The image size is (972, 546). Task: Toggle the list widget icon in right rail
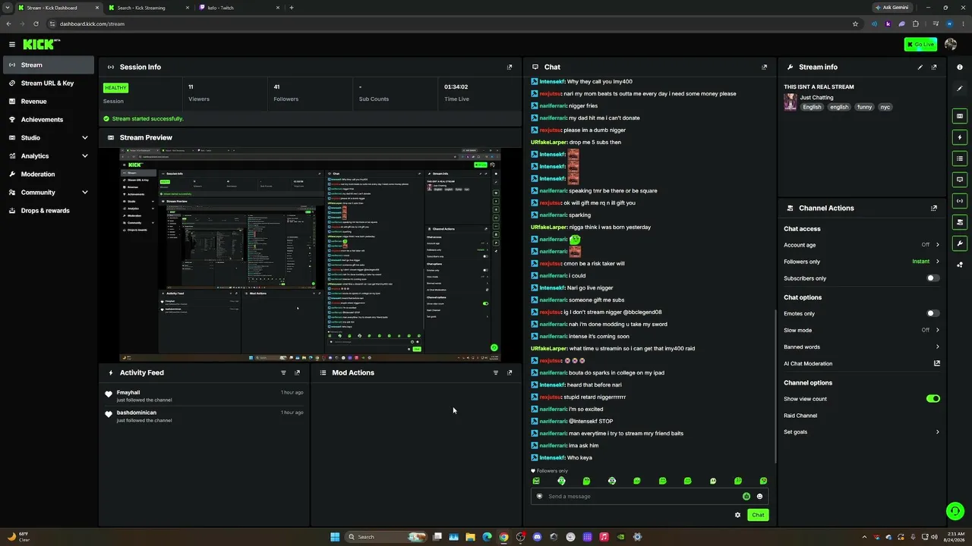[x=960, y=158]
